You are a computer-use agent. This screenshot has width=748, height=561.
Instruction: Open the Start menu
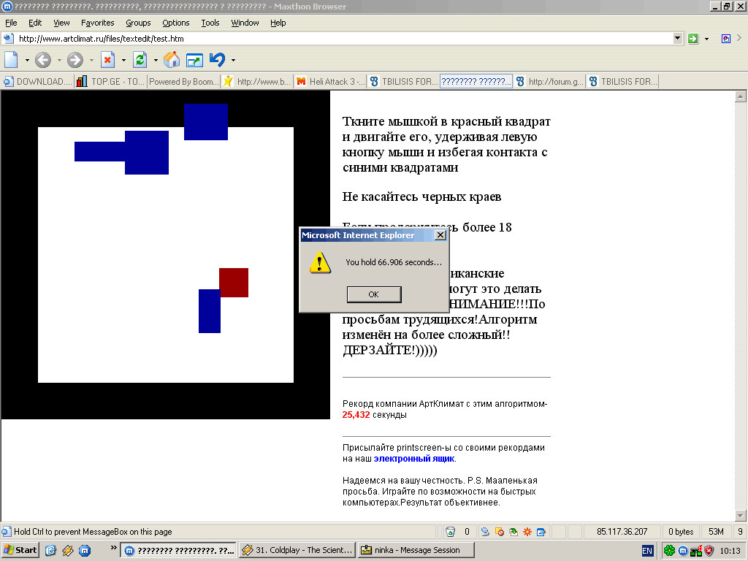[20, 550]
